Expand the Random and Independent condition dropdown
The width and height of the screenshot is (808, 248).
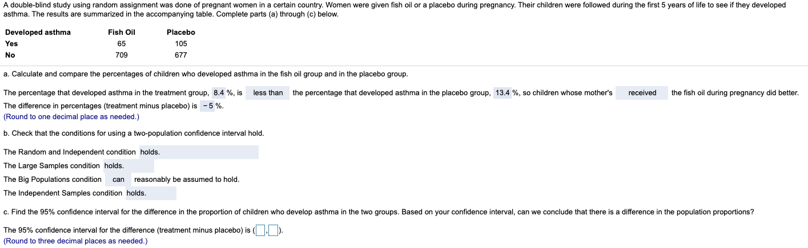(x=199, y=152)
